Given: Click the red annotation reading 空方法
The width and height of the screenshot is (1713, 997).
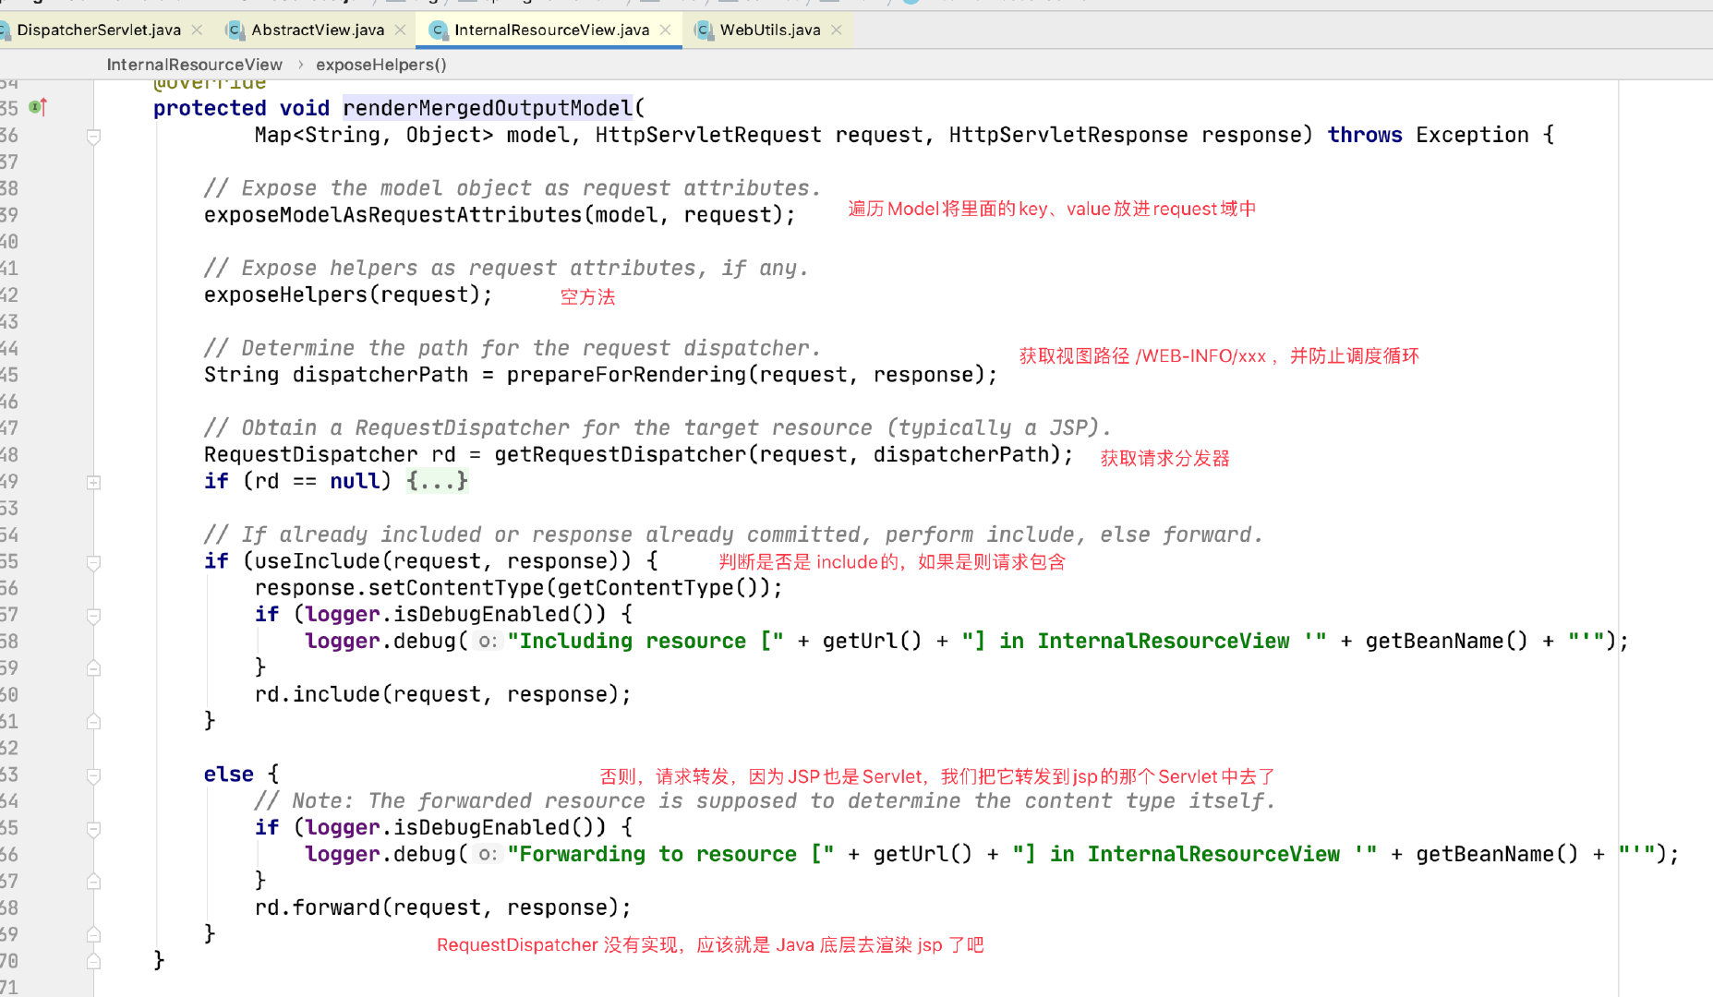Looking at the screenshot, I should click(x=587, y=296).
